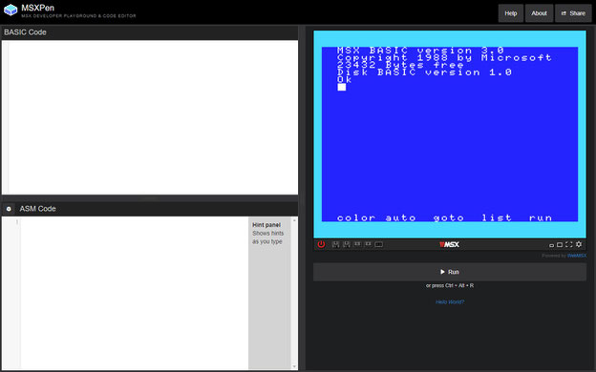Screen dimensions: 596x372
Task: Open cartridge slot 1 icon
Action: click(357, 244)
